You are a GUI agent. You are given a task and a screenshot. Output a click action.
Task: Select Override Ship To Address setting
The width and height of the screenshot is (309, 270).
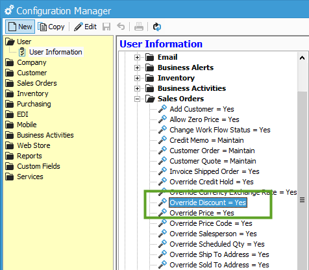(219, 254)
